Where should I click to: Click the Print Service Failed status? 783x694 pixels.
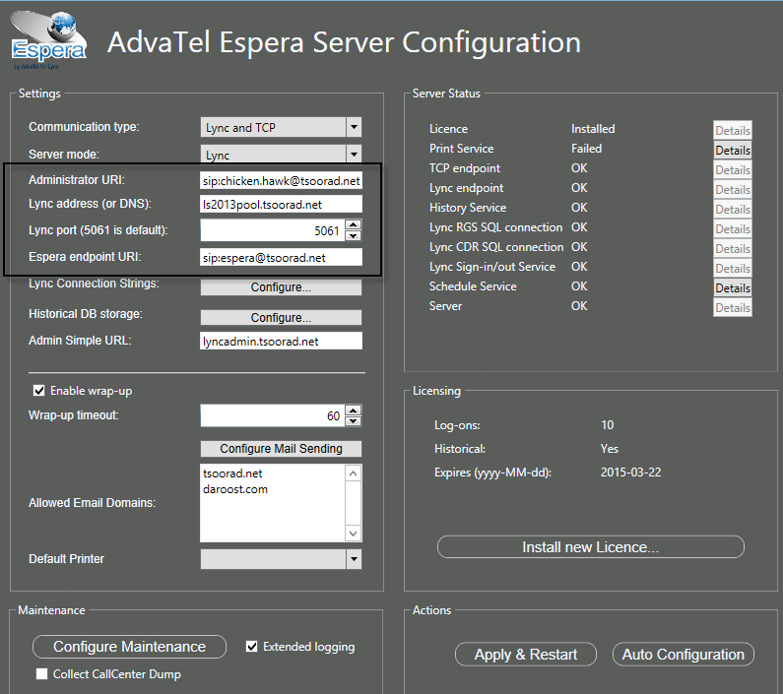(586, 149)
